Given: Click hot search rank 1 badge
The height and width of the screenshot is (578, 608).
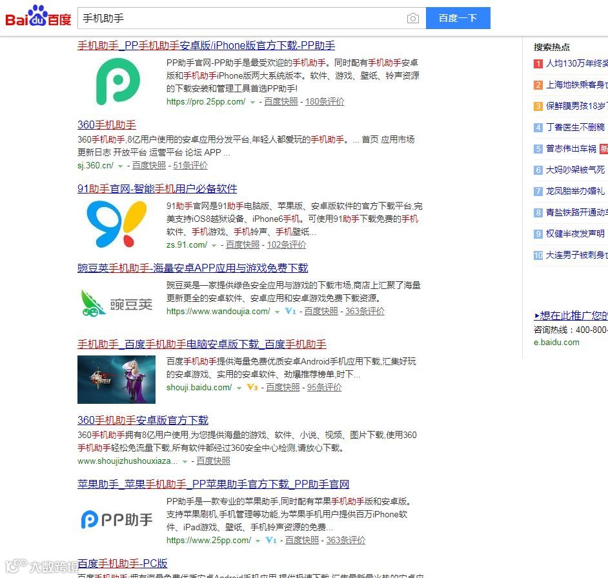Looking at the screenshot, I should [x=538, y=64].
